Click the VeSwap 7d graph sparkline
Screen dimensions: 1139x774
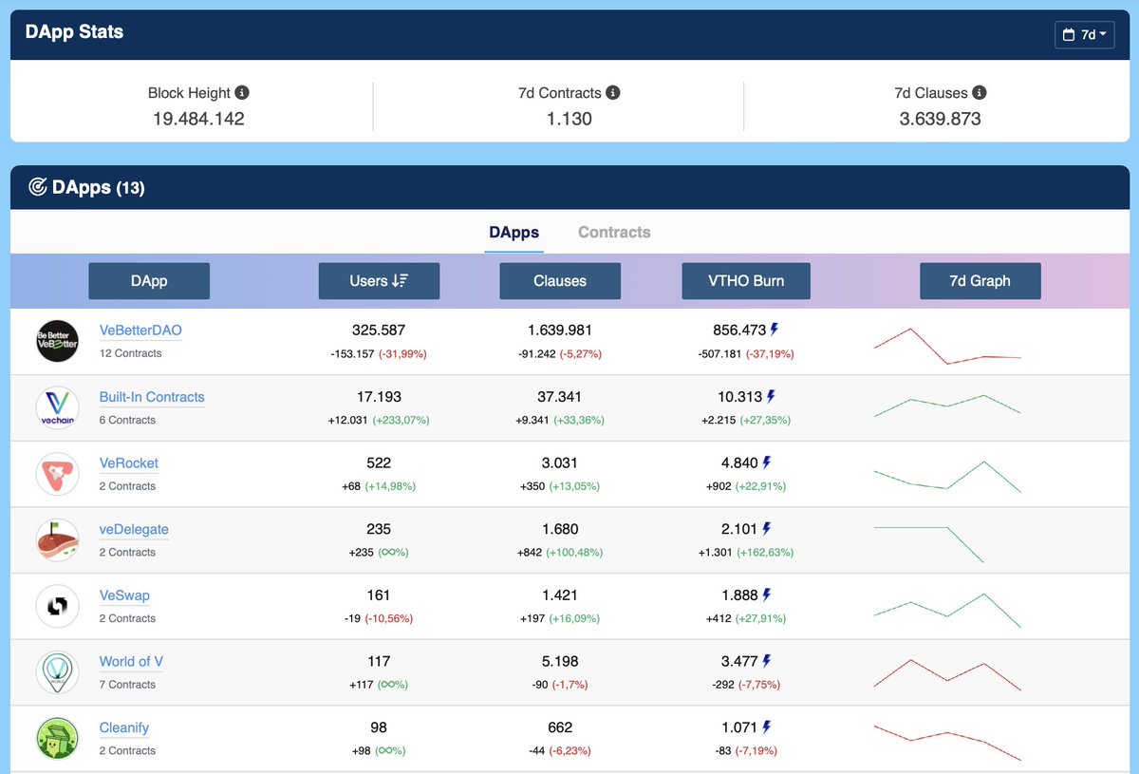(947, 611)
